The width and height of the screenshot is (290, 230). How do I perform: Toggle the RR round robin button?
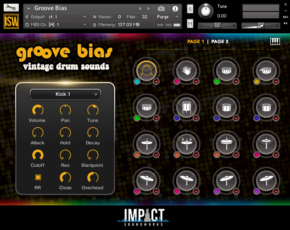point(38,177)
